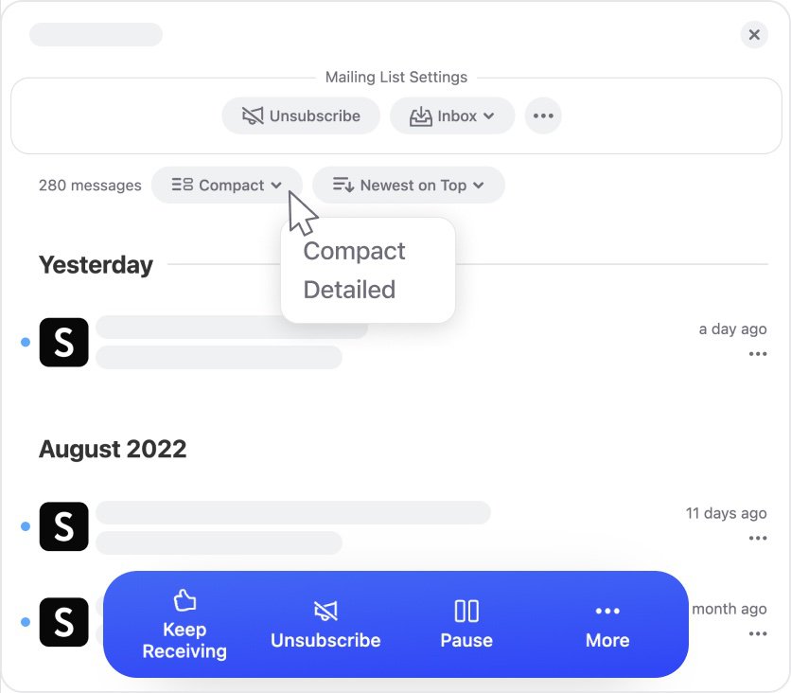The height and width of the screenshot is (693, 791).
Task: Select Compact from the view menu
Action: (x=354, y=251)
